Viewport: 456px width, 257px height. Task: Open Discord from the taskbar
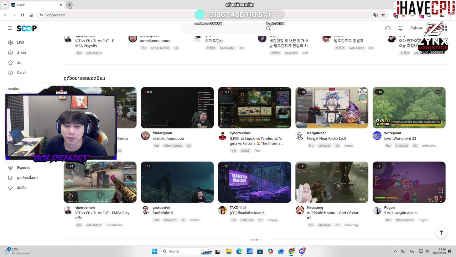point(302,251)
